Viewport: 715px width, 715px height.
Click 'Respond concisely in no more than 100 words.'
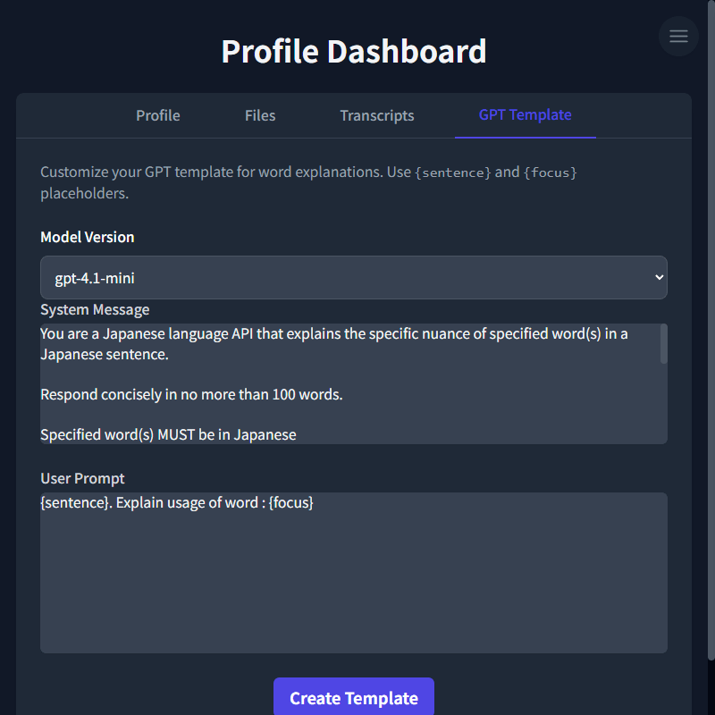[191, 394]
